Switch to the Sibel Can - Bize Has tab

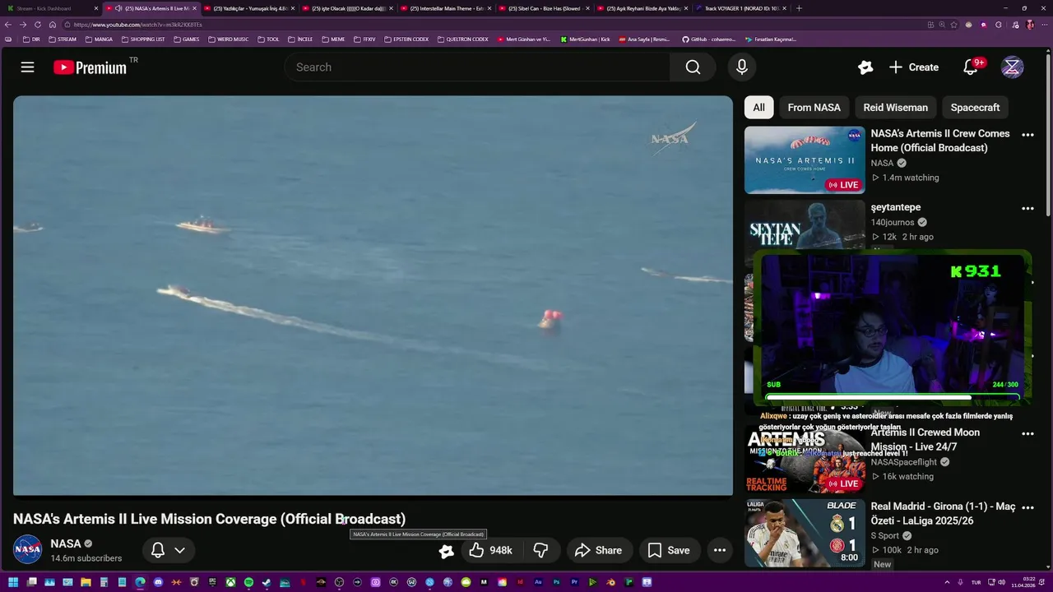(544, 8)
